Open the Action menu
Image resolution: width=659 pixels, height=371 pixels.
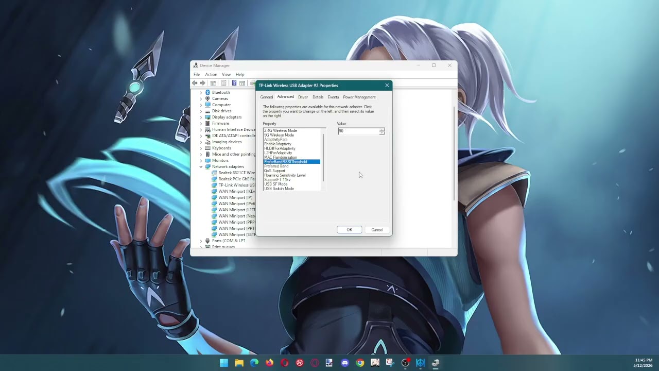(211, 74)
